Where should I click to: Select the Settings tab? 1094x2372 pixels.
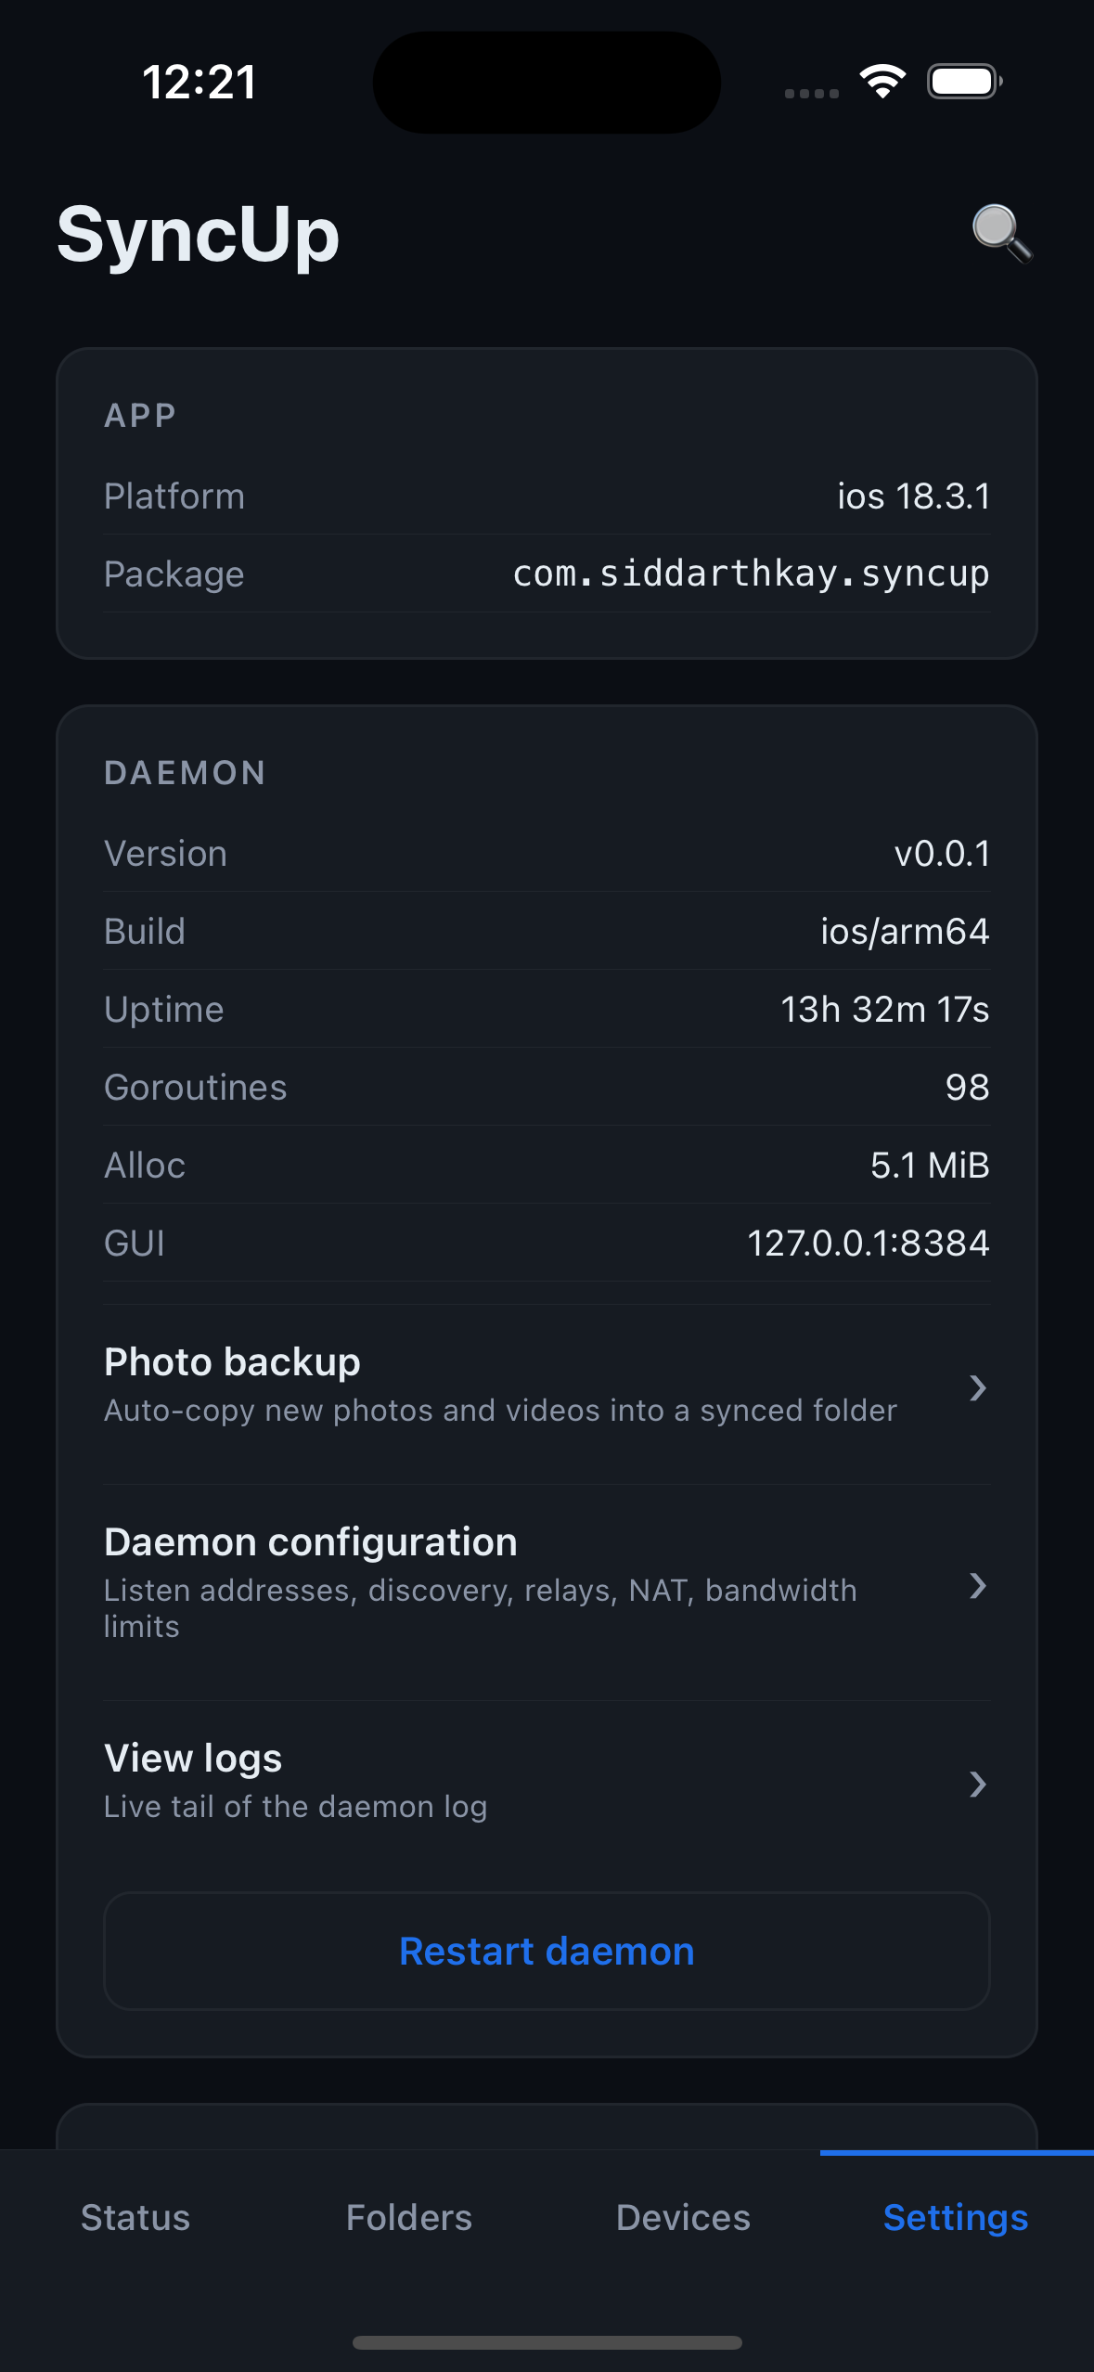(x=956, y=2218)
